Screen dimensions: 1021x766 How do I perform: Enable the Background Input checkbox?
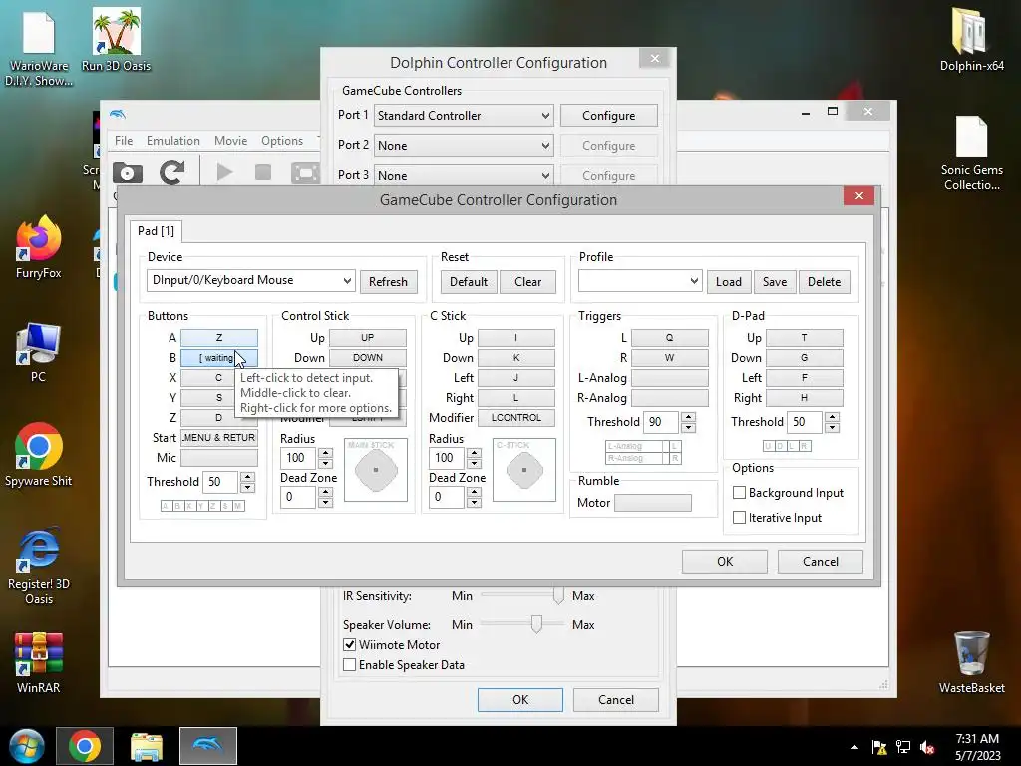tap(739, 493)
